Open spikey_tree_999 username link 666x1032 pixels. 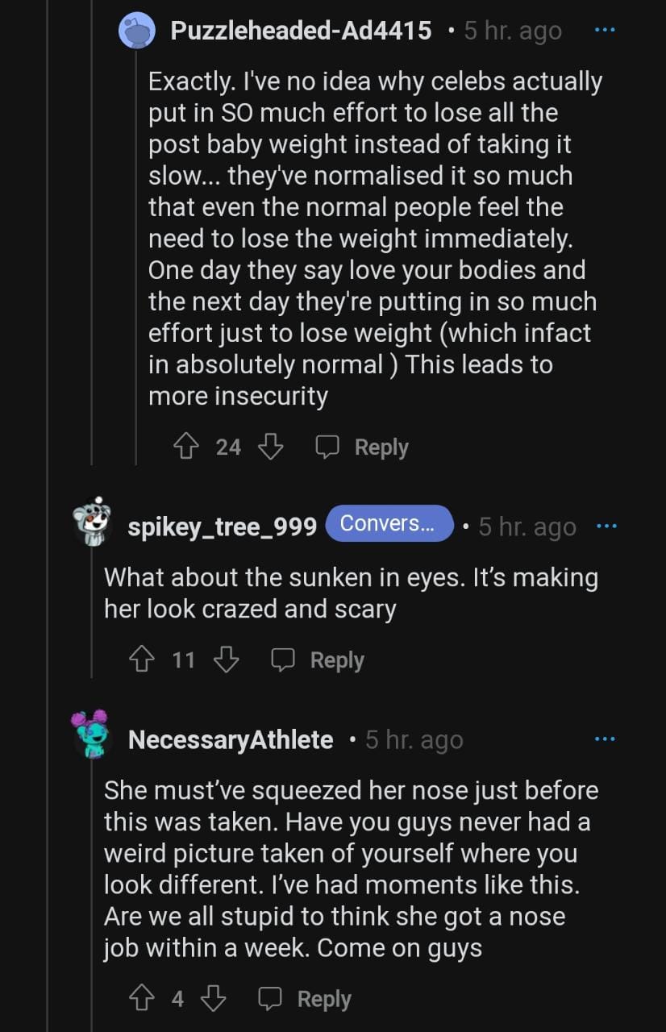[x=222, y=527]
